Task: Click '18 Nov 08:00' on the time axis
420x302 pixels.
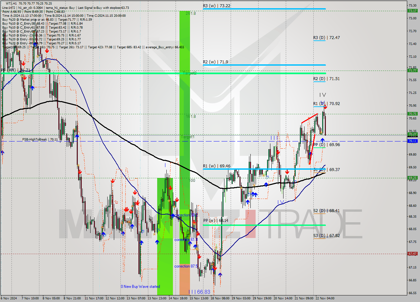Action: [x=220, y=299]
